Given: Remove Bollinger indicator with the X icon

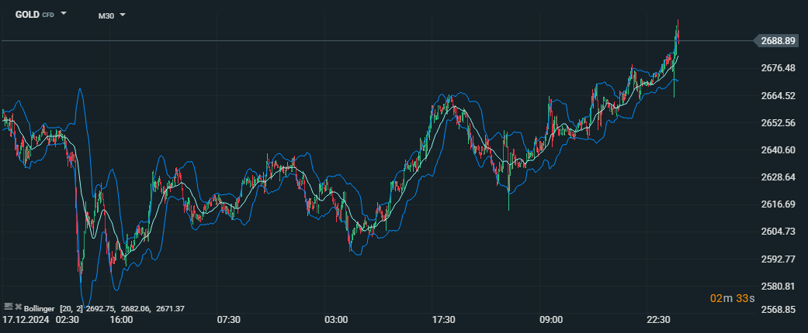Looking at the screenshot, I should tap(17, 307).
